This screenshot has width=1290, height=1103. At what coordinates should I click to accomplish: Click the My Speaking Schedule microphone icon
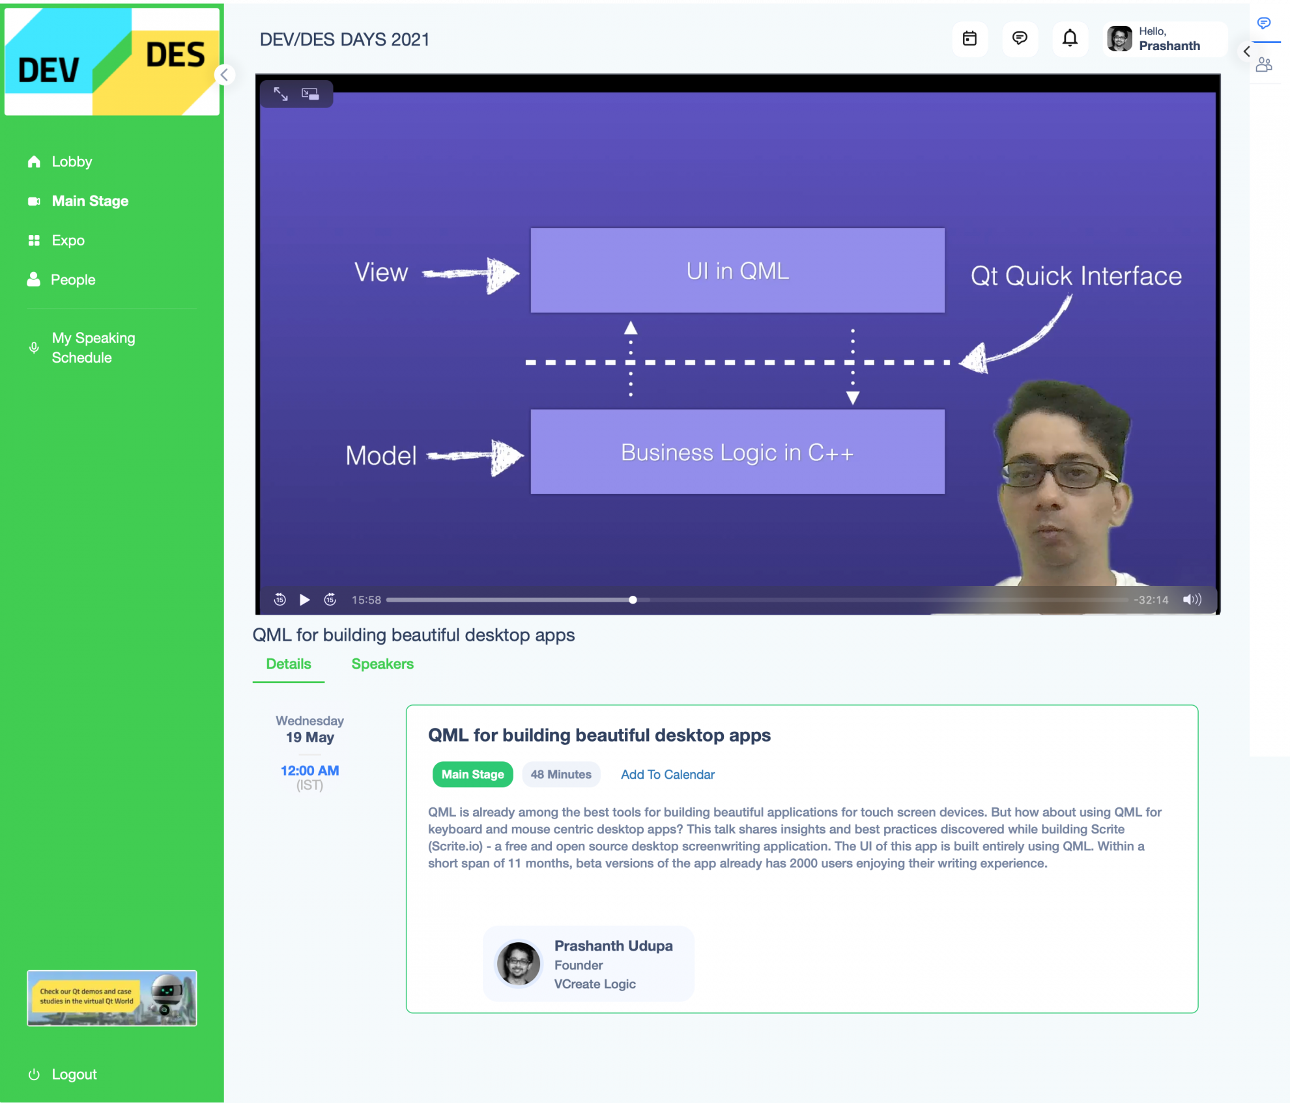pos(35,348)
